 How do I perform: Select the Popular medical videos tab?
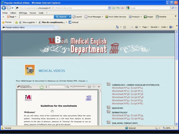28,27
